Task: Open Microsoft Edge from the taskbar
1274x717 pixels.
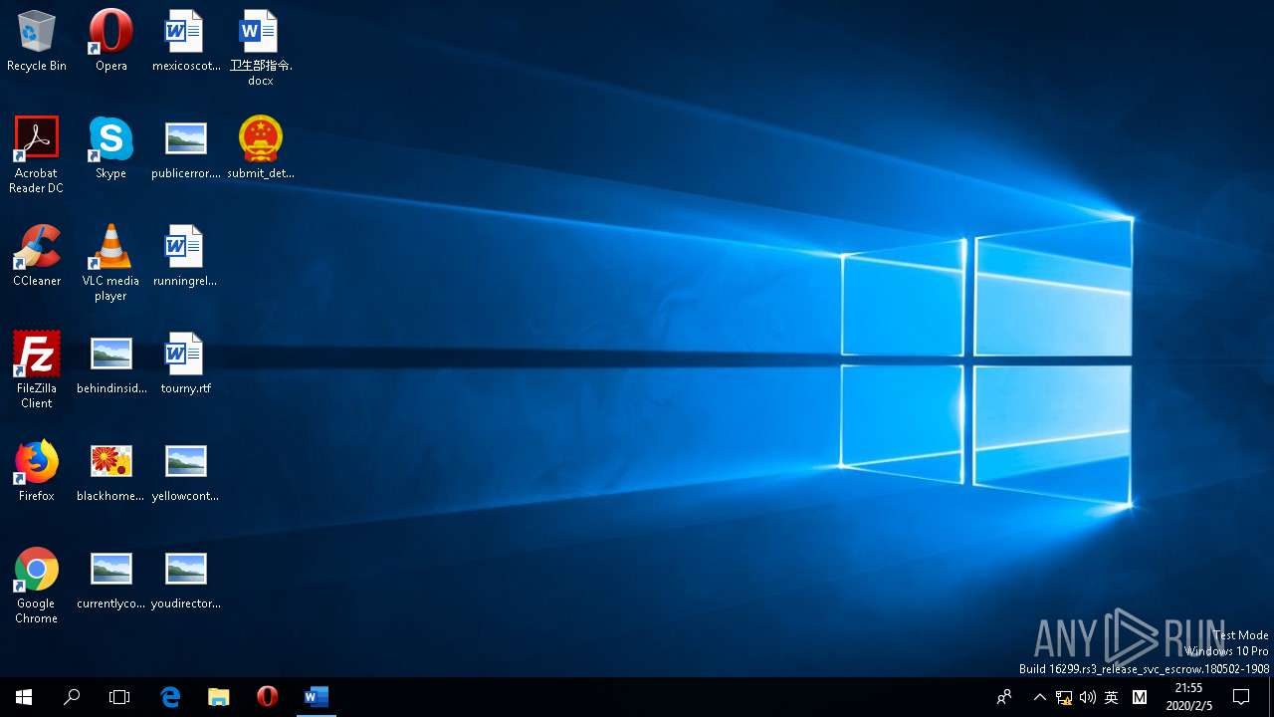Action: 170,697
